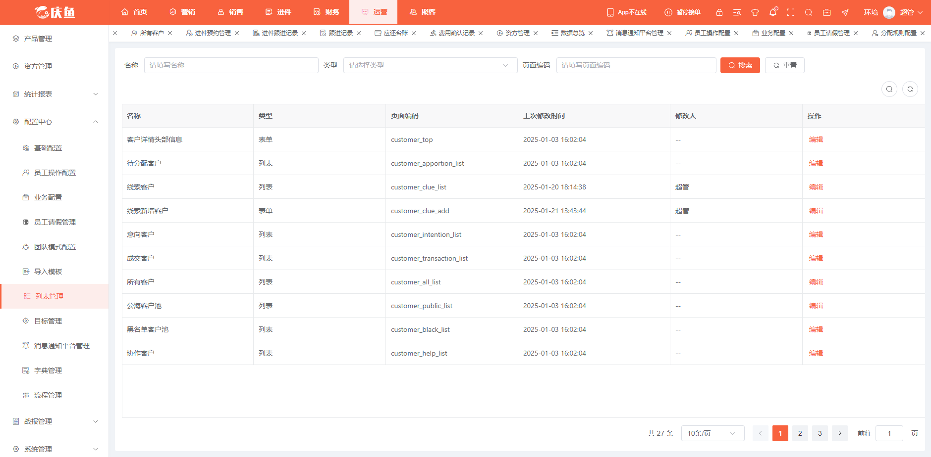This screenshot has width=931, height=457.
Task: Focus the 页面编码 input field
Action: click(636, 65)
